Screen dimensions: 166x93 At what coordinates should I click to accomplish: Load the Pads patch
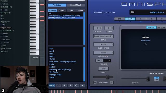pyautogui.click(x=52, y=64)
